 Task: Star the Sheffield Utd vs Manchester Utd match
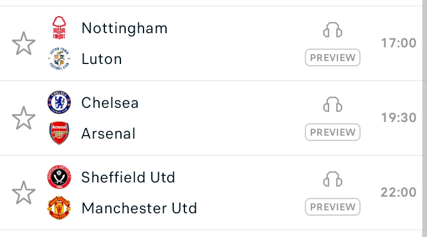pyautogui.click(x=24, y=193)
